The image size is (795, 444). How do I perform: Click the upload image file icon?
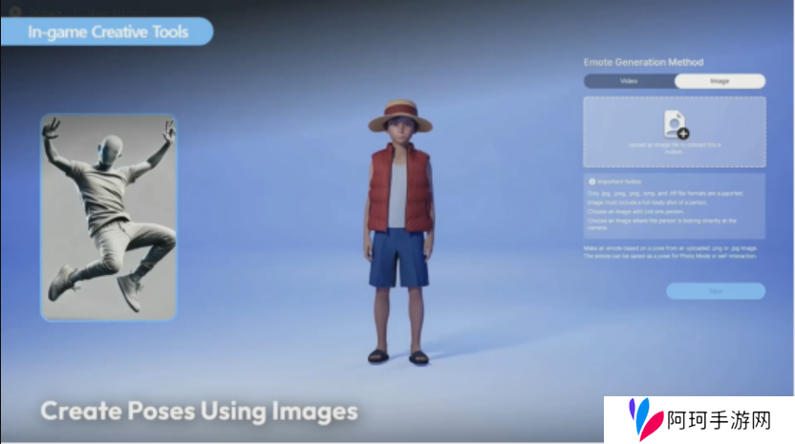(x=676, y=124)
